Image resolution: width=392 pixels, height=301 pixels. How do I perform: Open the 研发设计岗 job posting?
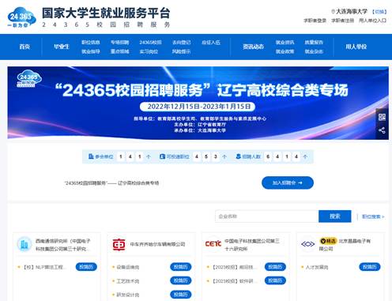pyautogui.click(x=128, y=295)
